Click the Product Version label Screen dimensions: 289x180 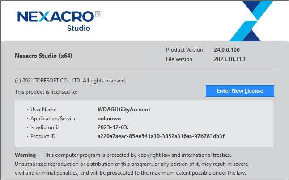tap(184, 50)
